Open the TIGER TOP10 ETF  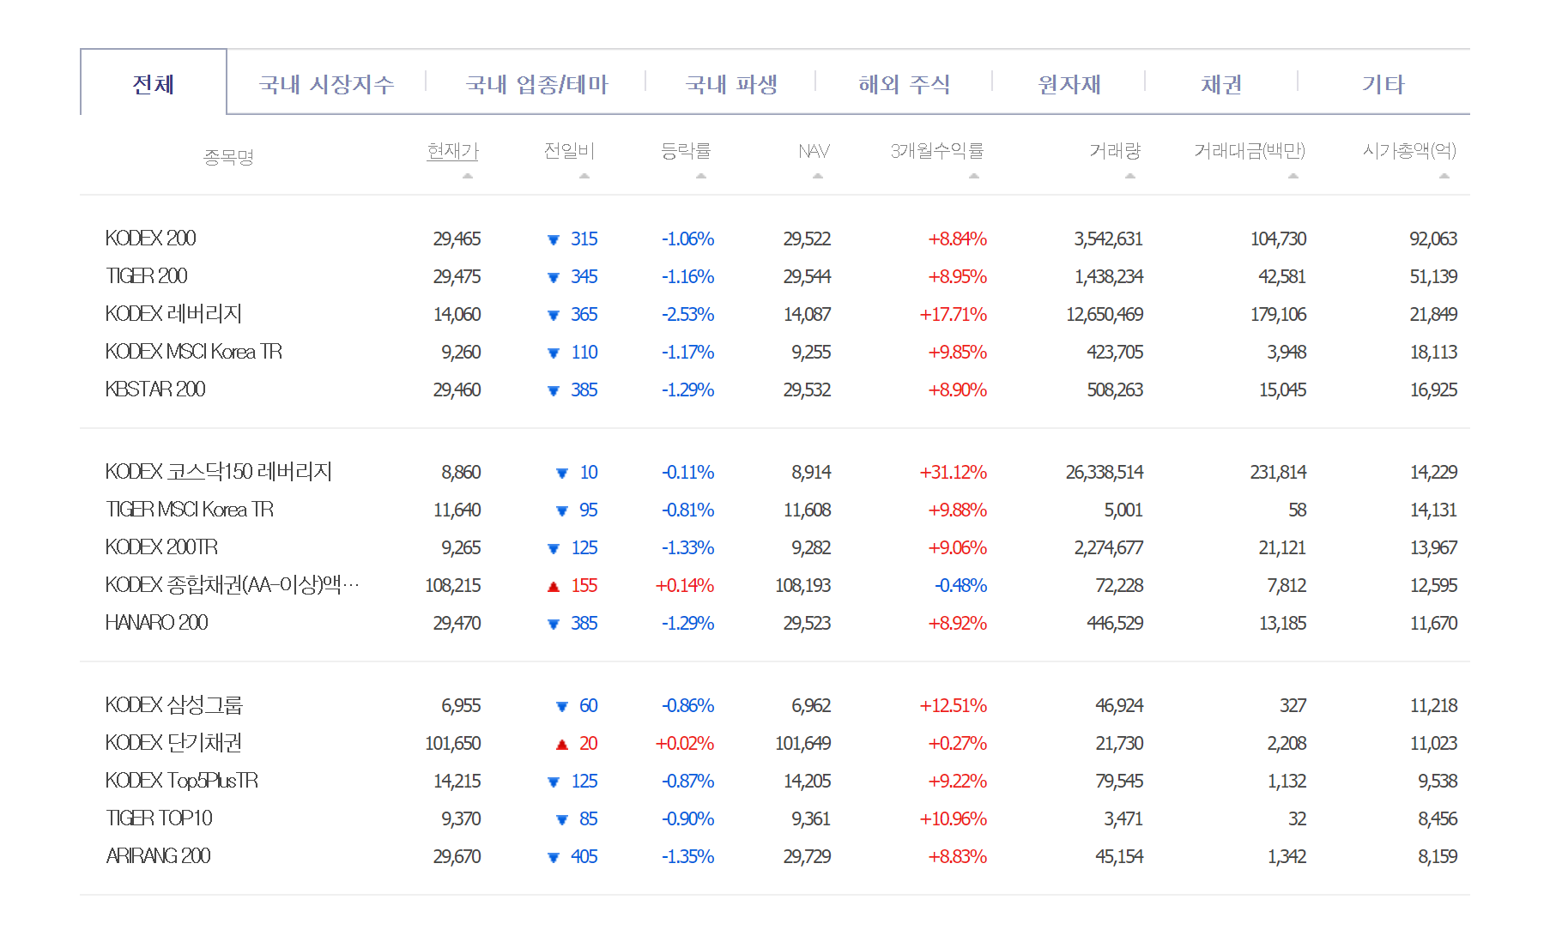[x=159, y=818]
